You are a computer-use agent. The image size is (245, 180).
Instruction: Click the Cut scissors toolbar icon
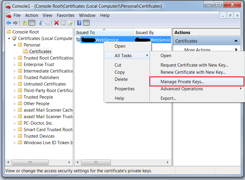41,23
